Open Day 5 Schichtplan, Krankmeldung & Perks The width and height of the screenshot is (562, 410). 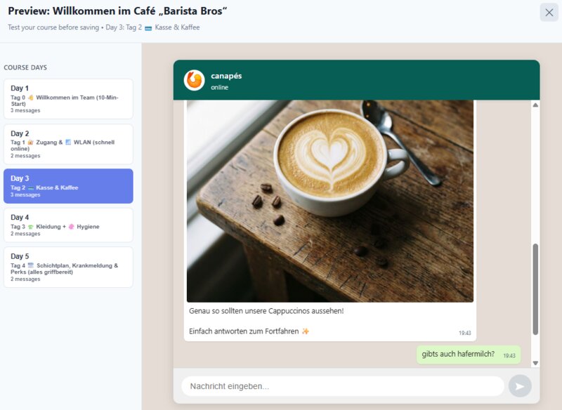[68, 267]
